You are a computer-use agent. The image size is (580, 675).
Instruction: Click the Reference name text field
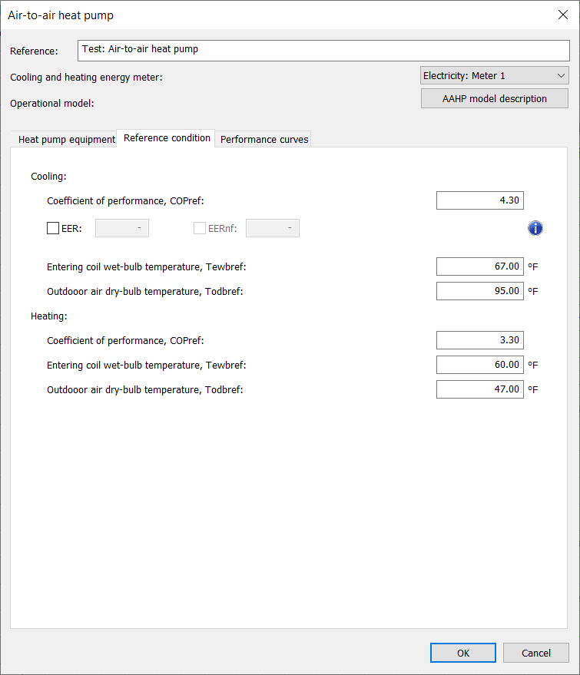[x=323, y=51]
